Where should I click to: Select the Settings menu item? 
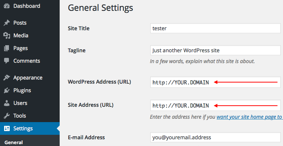tap(30, 128)
